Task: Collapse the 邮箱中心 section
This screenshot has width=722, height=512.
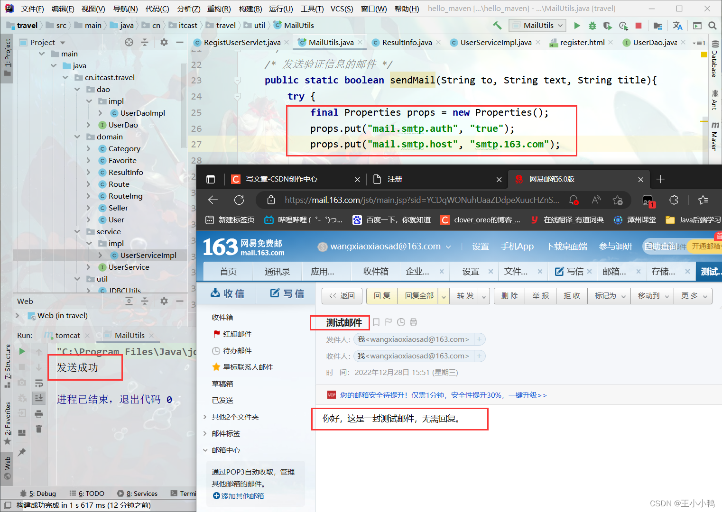Action: pos(205,450)
